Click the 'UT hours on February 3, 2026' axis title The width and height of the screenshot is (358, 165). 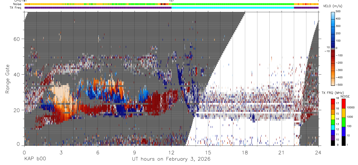pyautogui.click(x=171, y=159)
